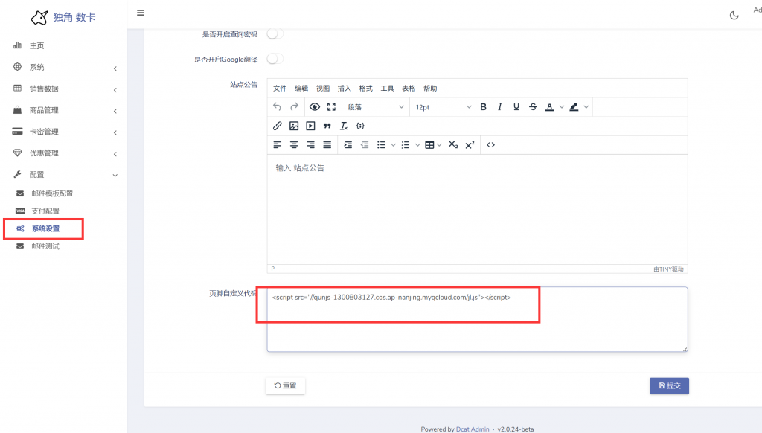
Task: Clear text formatting
Action: click(344, 126)
